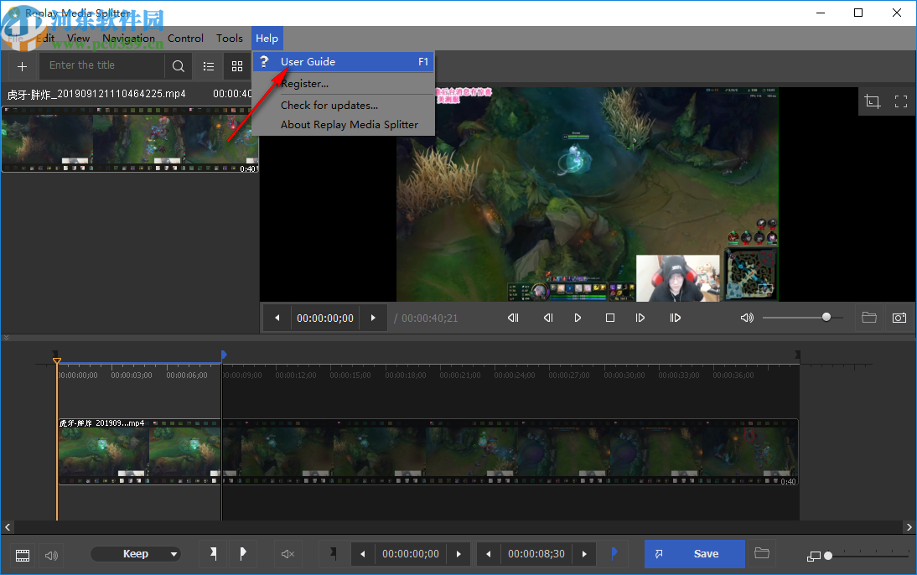Switch media list to grid view
The image size is (917, 575).
point(237,65)
